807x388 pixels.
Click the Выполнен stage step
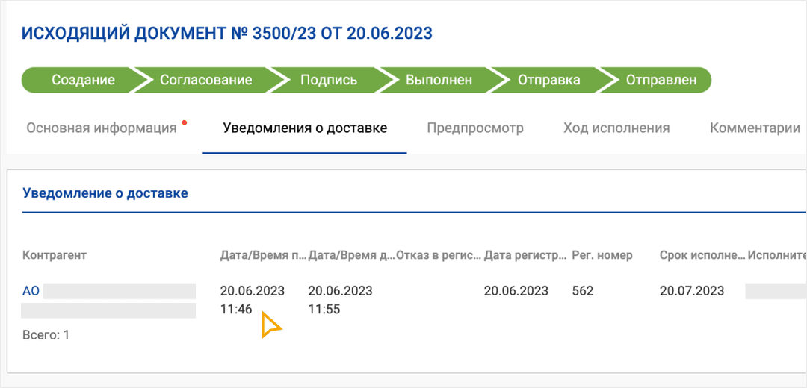tap(438, 80)
